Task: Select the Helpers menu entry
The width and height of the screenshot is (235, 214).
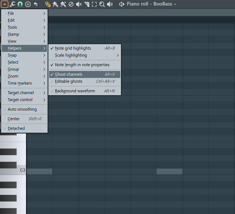Action: (24, 48)
